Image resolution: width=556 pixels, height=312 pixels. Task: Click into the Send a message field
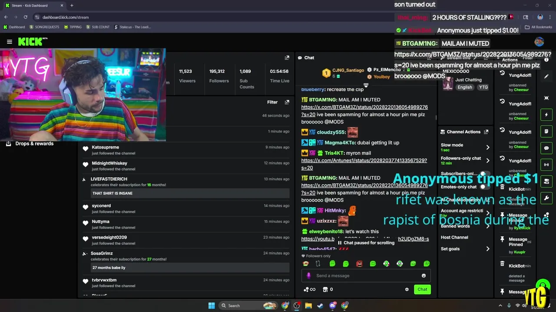[x=366, y=276]
